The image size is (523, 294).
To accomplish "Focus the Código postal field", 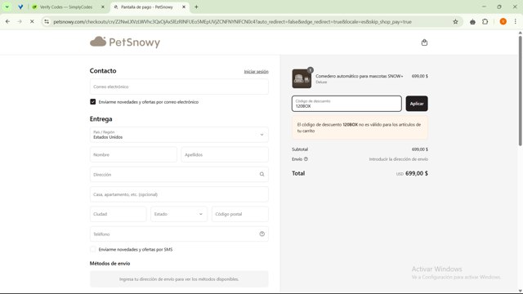I will [x=240, y=214].
